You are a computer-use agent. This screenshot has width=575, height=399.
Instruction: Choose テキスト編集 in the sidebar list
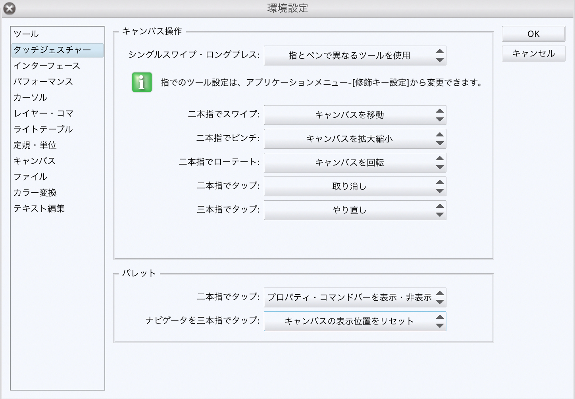[x=39, y=209]
